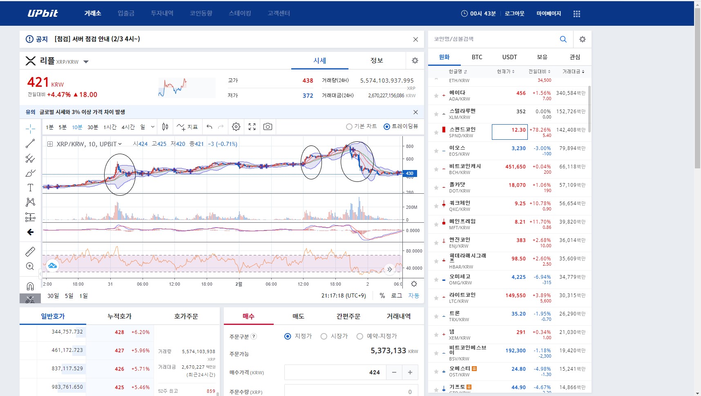Undo the last chart action
701x396 pixels.
209,127
